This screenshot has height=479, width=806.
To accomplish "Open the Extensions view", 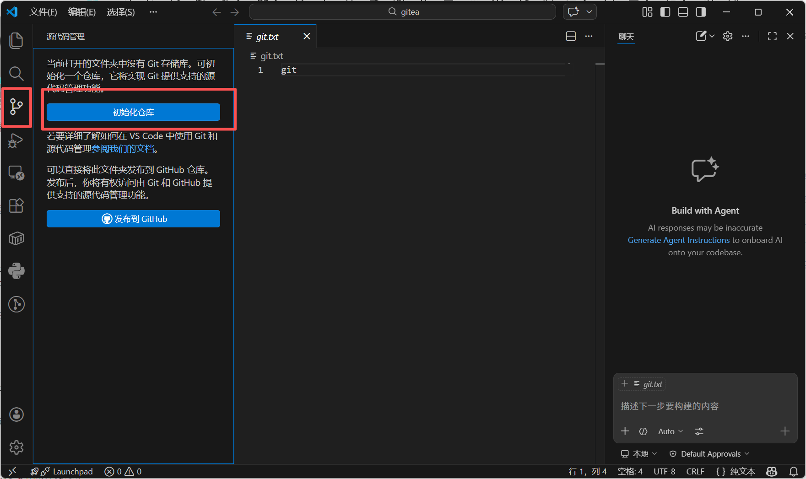I will [16, 206].
